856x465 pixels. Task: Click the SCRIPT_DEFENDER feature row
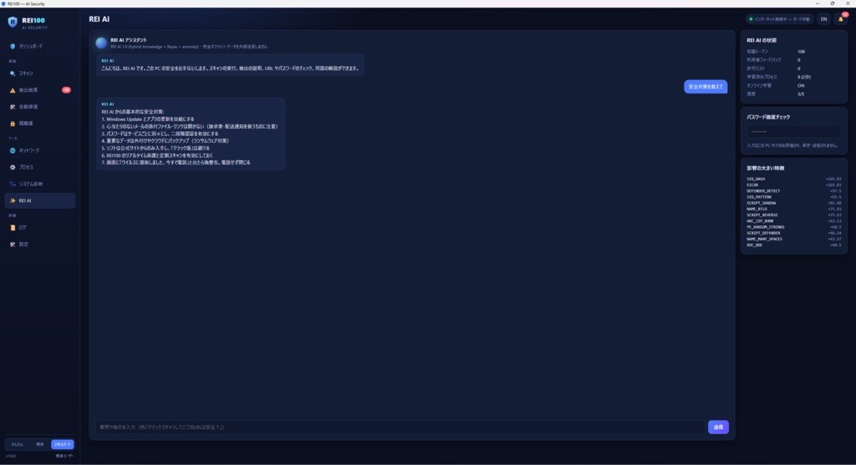794,233
